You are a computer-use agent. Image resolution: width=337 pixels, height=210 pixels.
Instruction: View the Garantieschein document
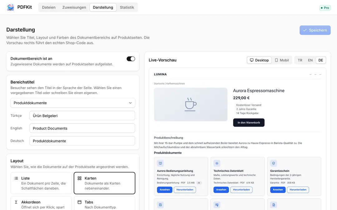(278, 190)
